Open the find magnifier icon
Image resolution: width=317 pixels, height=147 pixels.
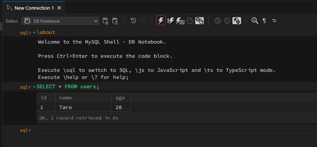click(x=255, y=20)
